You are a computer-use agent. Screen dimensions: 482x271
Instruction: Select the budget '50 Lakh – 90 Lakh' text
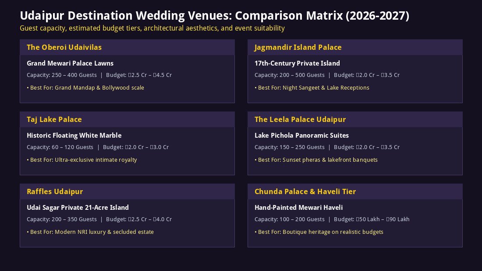point(372,219)
